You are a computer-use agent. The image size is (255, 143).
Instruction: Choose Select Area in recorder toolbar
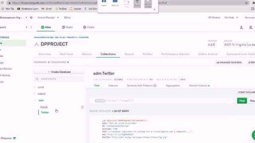[126, 4]
